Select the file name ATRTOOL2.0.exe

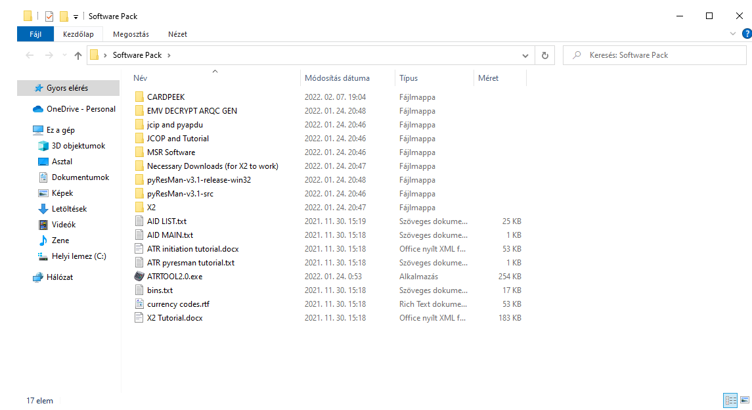coord(175,277)
